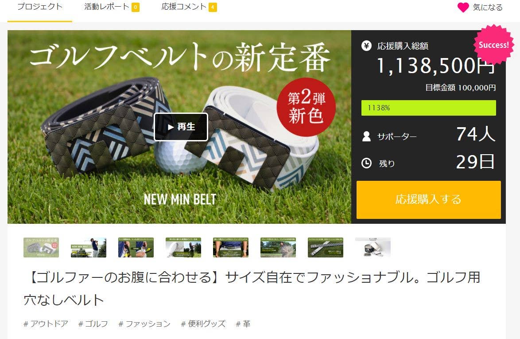Select the golfer swing second thumbnail
Viewport: 520px width, 339px height.
point(89,247)
